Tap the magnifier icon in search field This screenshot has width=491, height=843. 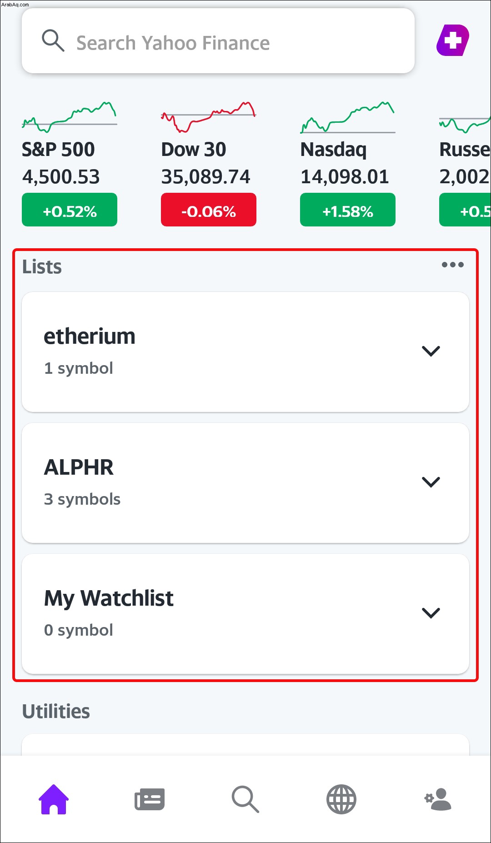(x=53, y=41)
